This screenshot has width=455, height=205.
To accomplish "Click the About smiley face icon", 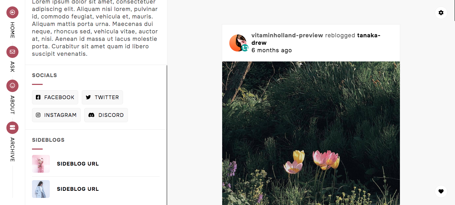I will tap(12, 86).
